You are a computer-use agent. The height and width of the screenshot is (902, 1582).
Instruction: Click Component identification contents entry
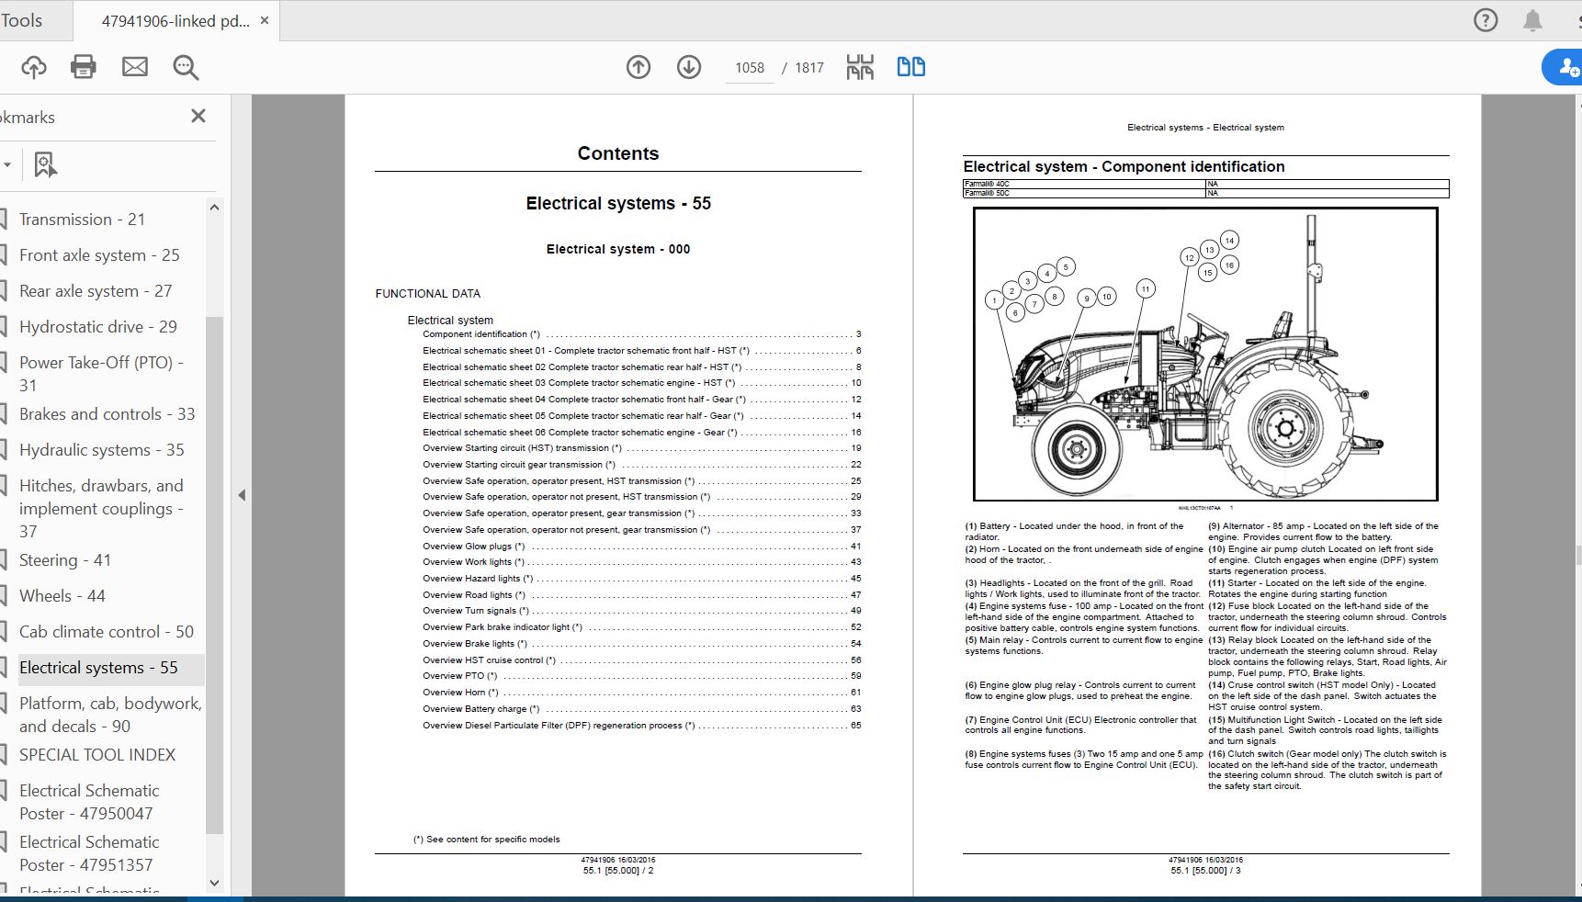[x=641, y=334]
